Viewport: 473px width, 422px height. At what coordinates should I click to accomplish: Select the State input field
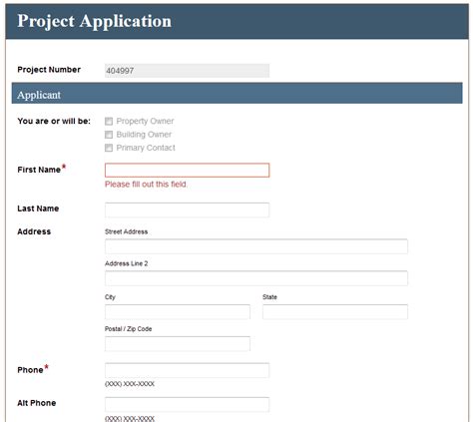[x=335, y=312]
